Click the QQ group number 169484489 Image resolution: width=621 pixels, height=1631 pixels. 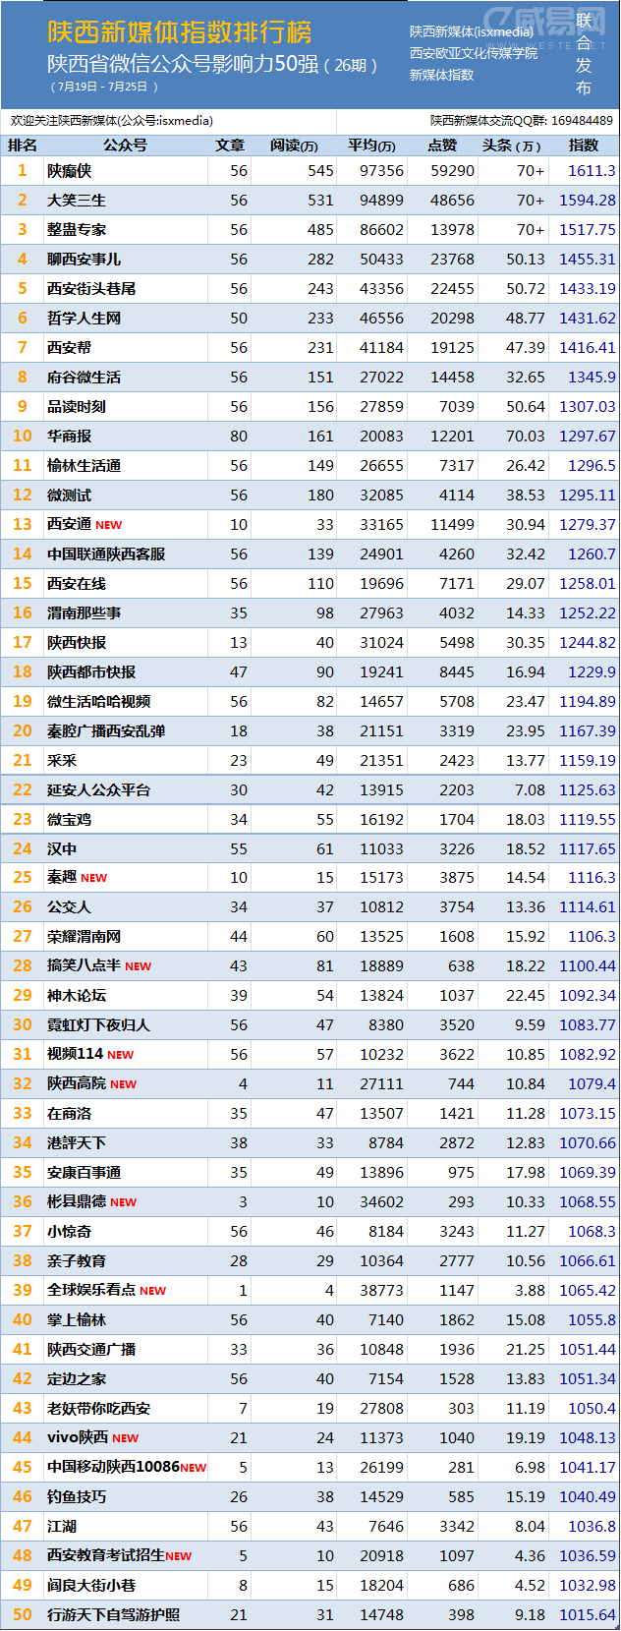[582, 121]
